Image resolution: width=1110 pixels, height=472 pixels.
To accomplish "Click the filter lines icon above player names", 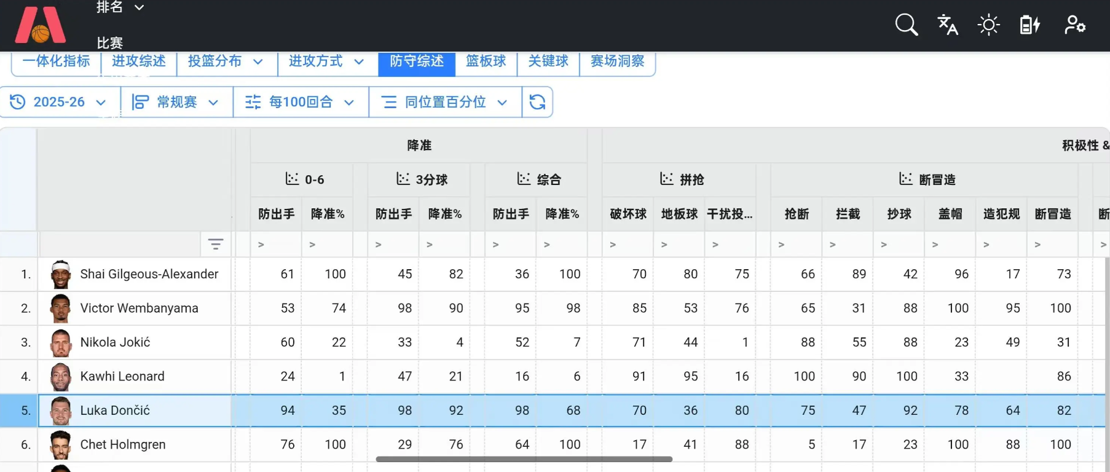I will click(x=215, y=244).
